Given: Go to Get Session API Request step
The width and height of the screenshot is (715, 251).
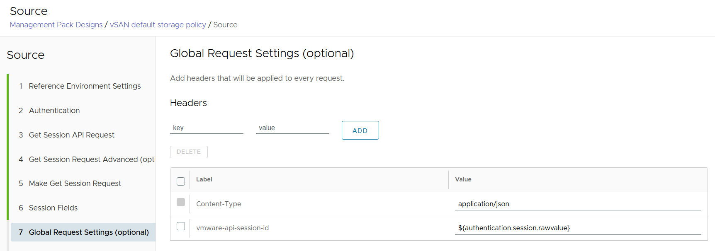Looking at the screenshot, I should click(x=71, y=135).
